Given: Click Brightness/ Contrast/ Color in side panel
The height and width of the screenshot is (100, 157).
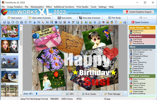Looking at the screenshot, I should [143, 50].
